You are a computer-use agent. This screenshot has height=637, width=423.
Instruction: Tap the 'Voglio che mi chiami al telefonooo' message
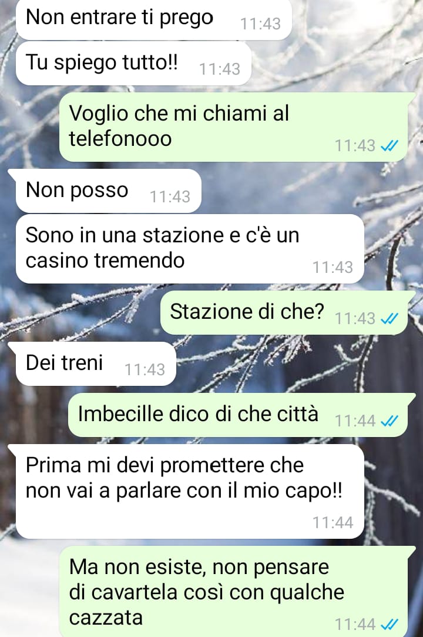(x=233, y=127)
